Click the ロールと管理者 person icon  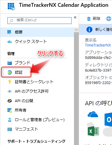10,120
